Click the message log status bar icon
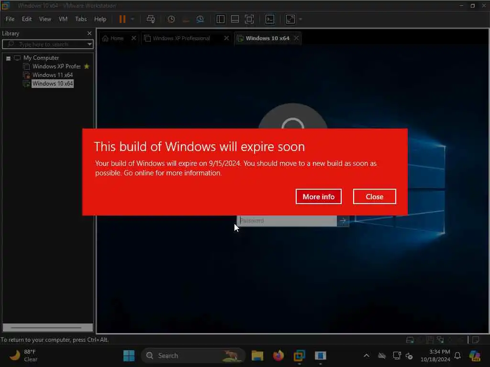Screen dimensions: 490x367 [x=476, y=340]
